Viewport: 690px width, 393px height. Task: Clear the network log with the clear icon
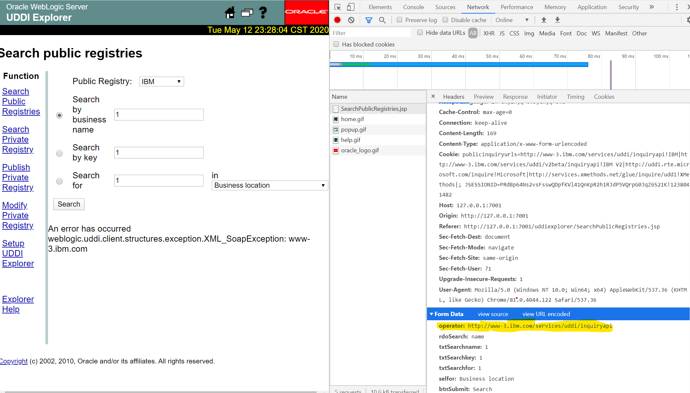click(351, 20)
